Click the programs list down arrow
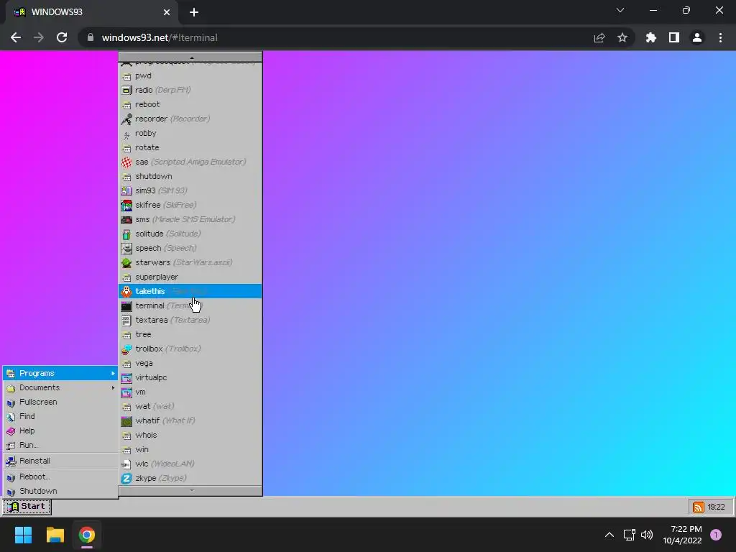This screenshot has height=552, width=736. click(x=190, y=490)
